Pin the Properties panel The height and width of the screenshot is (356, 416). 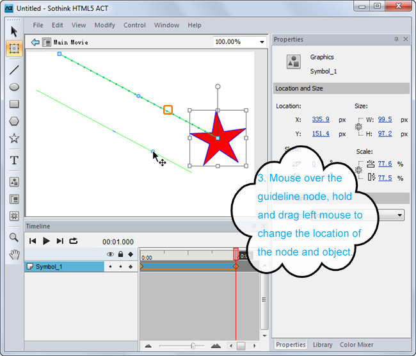[x=396, y=39]
